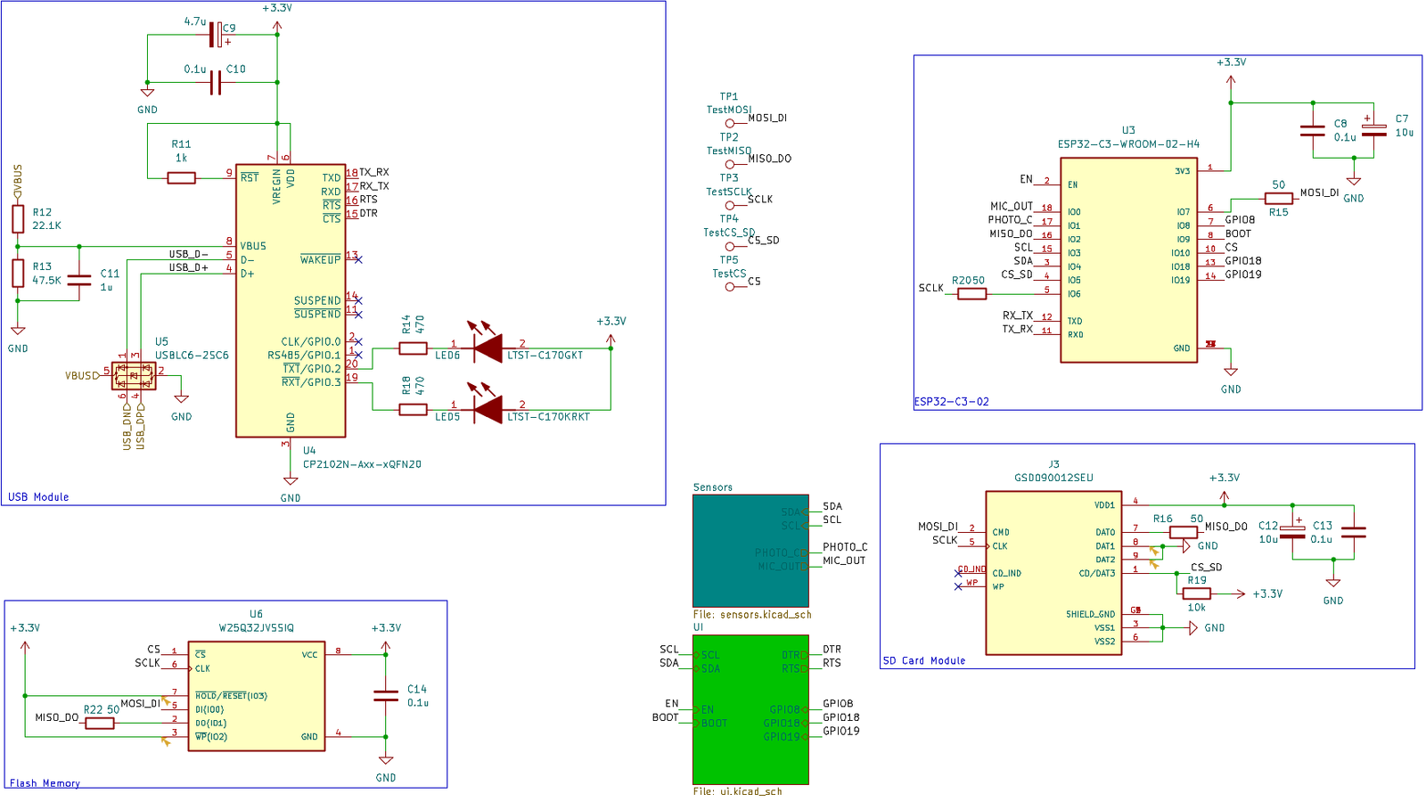Image resolution: width=1426 pixels, height=802 pixels.
Task: Select the VBUS hierarchical label above R12
Action: pos(18,182)
